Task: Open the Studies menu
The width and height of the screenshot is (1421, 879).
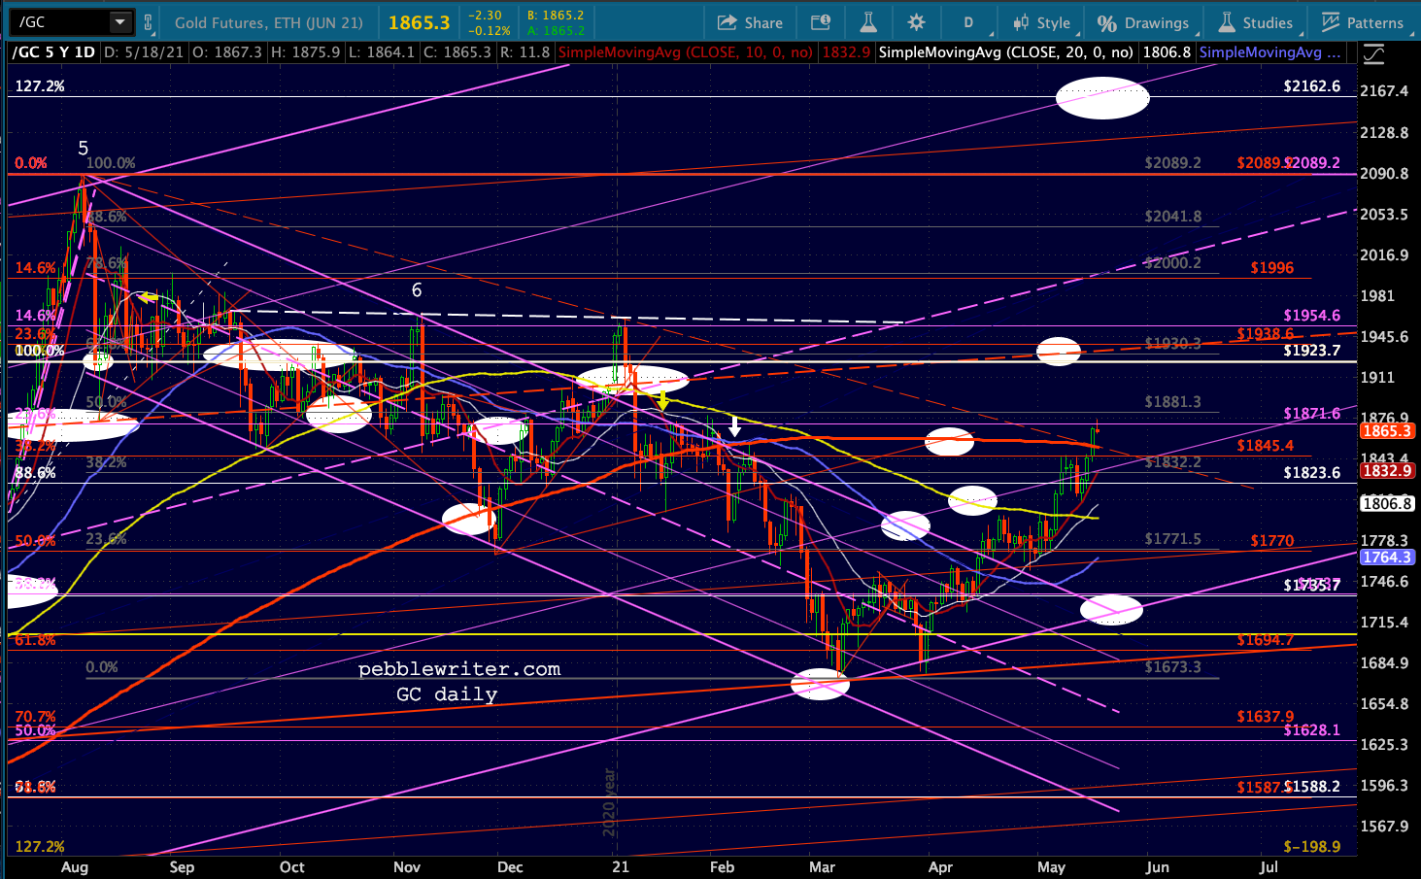Action: (1255, 22)
